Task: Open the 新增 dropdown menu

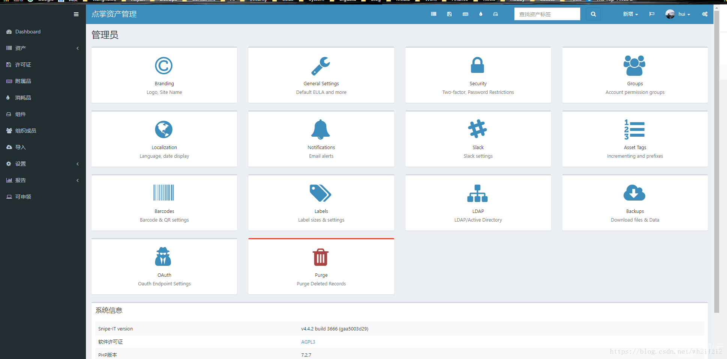Action: coord(630,14)
